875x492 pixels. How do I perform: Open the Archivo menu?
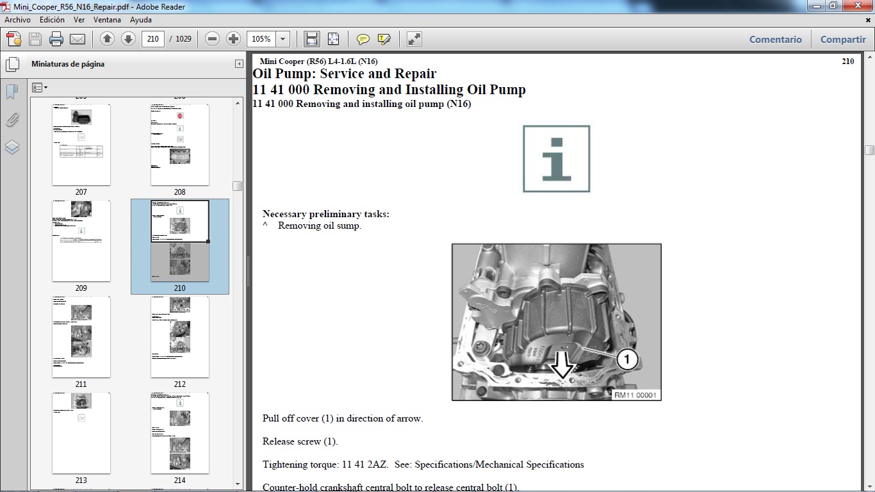pyautogui.click(x=17, y=20)
